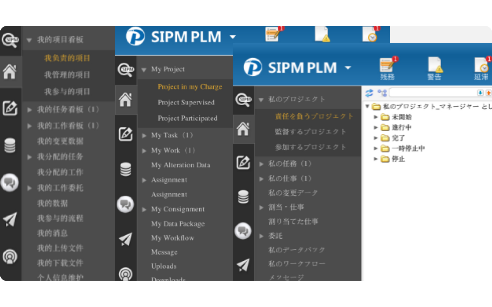Open Message in the English menu
Screen dimensions: 492x307
[164, 252]
